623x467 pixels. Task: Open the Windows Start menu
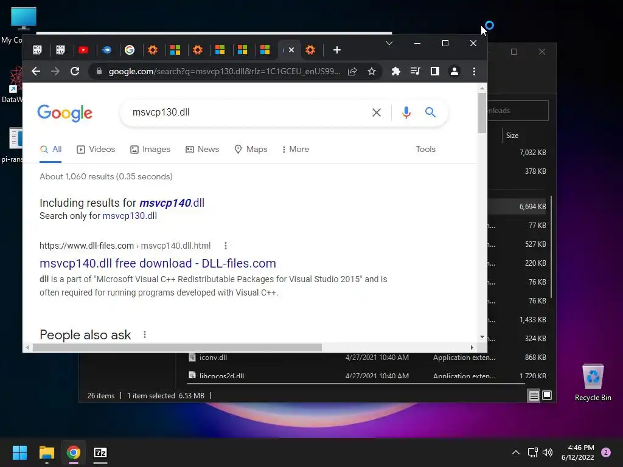pyautogui.click(x=19, y=452)
